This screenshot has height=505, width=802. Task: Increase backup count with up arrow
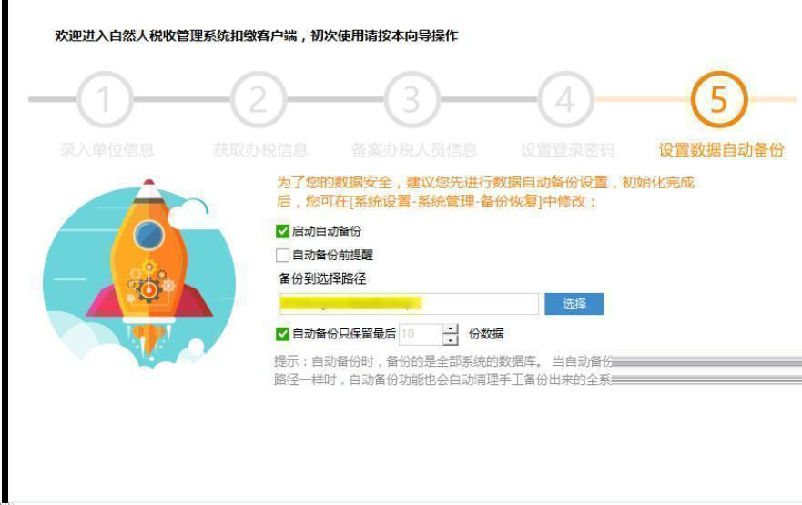point(450,329)
